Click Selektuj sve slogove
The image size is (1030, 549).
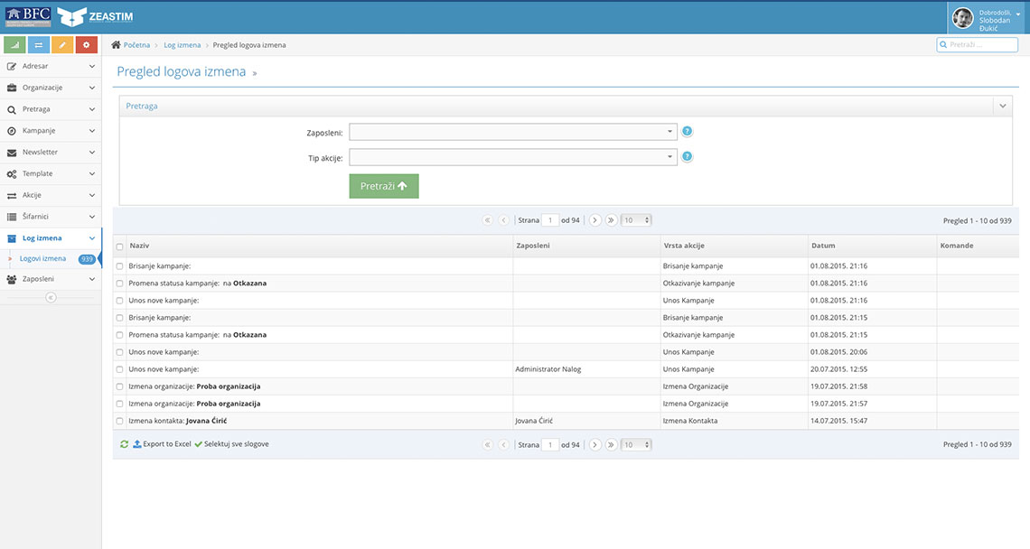[231, 444]
